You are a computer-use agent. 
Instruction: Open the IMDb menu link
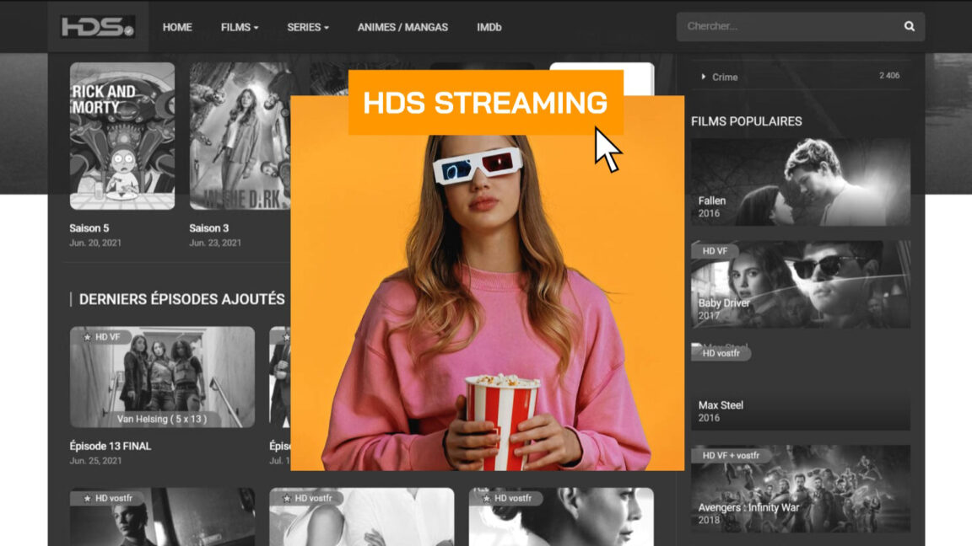(489, 27)
